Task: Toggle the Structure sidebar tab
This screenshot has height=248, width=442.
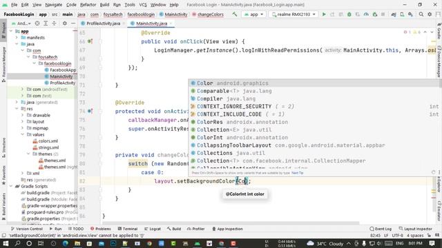Action: pos(3,148)
